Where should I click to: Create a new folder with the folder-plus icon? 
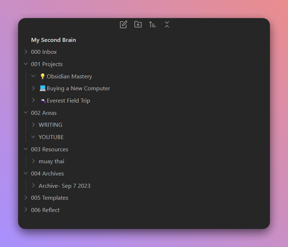[138, 25]
